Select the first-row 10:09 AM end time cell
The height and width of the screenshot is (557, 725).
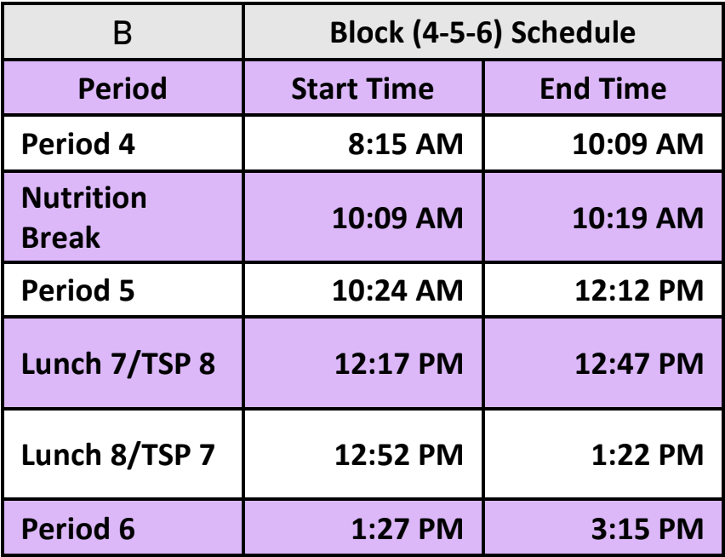[603, 143]
